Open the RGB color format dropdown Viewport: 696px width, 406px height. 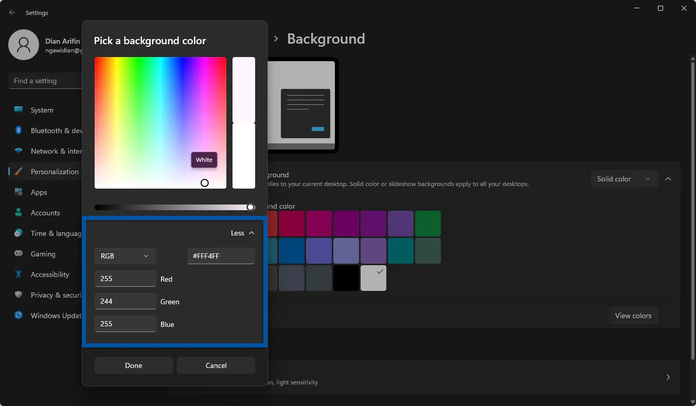125,255
